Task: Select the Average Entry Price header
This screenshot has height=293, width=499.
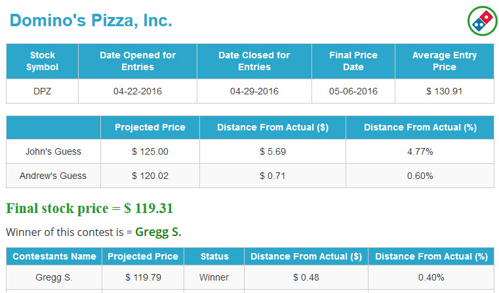Action: [445, 61]
